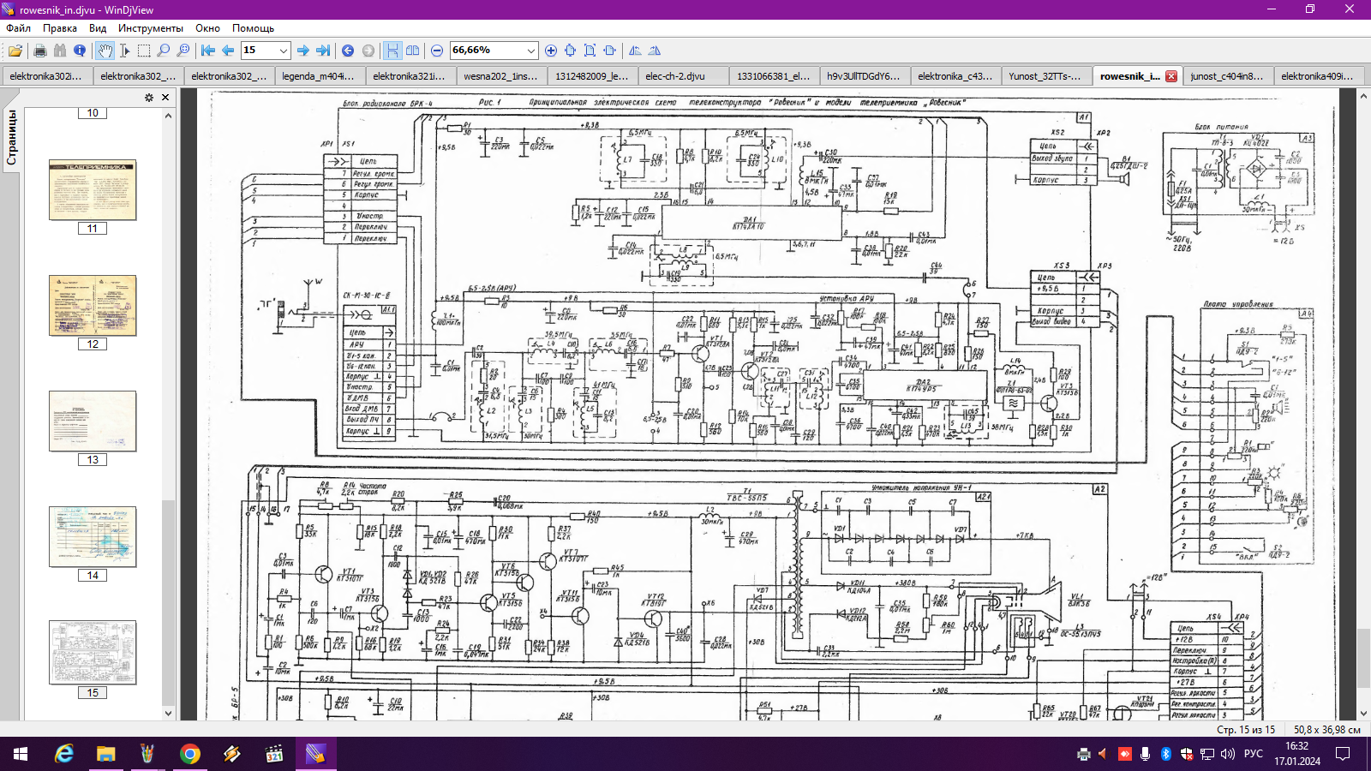The height and width of the screenshot is (771, 1371).
Task: Enable facing pages layout mode
Action: tap(412, 51)
